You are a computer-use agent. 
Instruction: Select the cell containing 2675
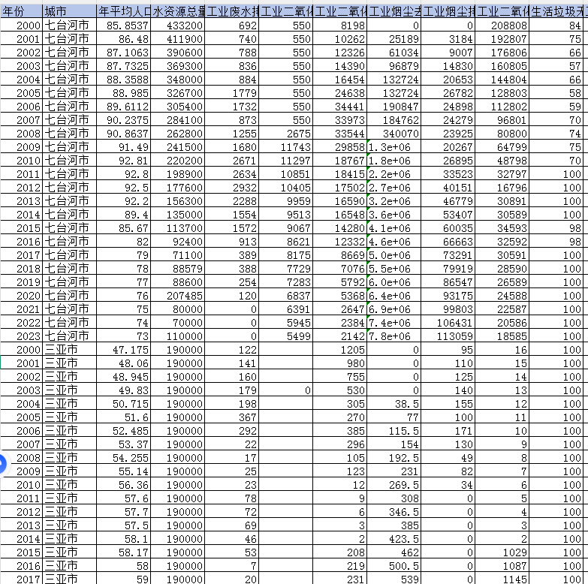286,134
